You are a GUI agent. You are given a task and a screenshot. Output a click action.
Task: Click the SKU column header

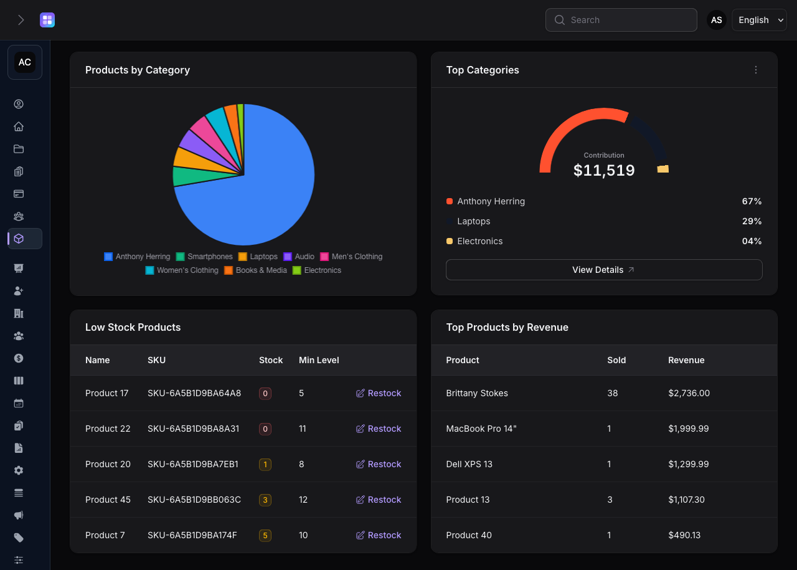[x=157, y=360]
